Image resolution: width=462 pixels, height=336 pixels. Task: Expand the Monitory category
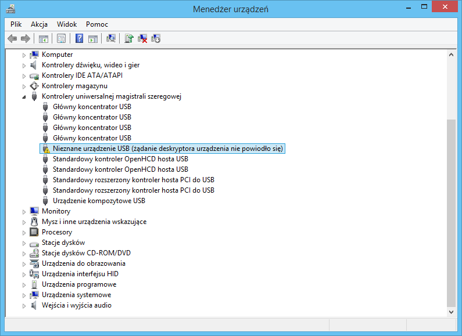click(24, 211)
